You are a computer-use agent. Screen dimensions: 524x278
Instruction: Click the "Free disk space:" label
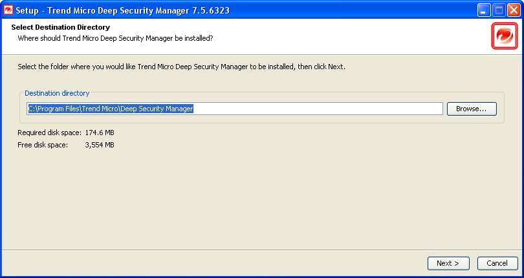pyautogui.click(x=43, y=145)
